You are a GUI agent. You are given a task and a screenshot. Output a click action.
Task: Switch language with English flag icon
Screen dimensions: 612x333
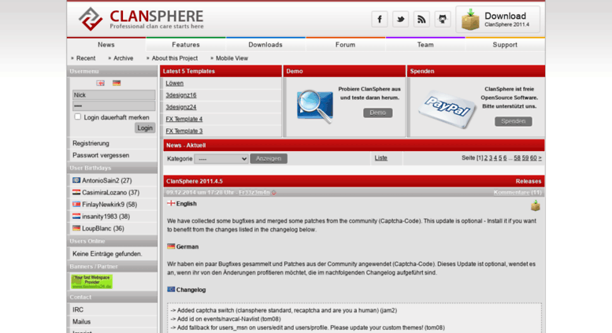tap(100, 83)
